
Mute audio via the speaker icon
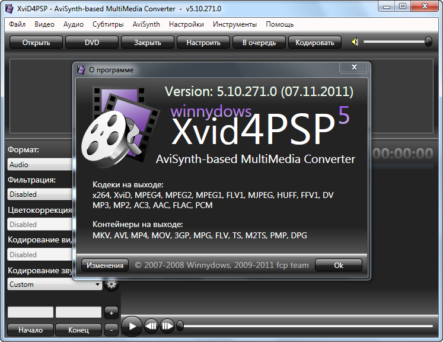tap(355, 42)
